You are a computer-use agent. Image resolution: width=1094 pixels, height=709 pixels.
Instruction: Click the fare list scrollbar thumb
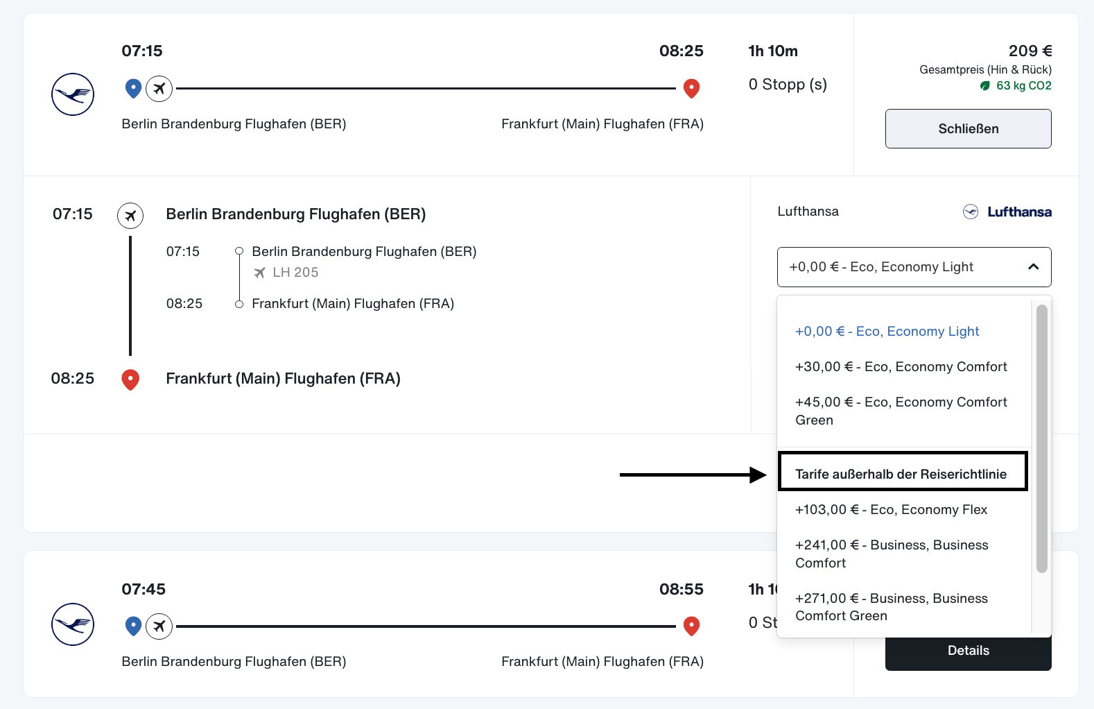point(1042,438)
